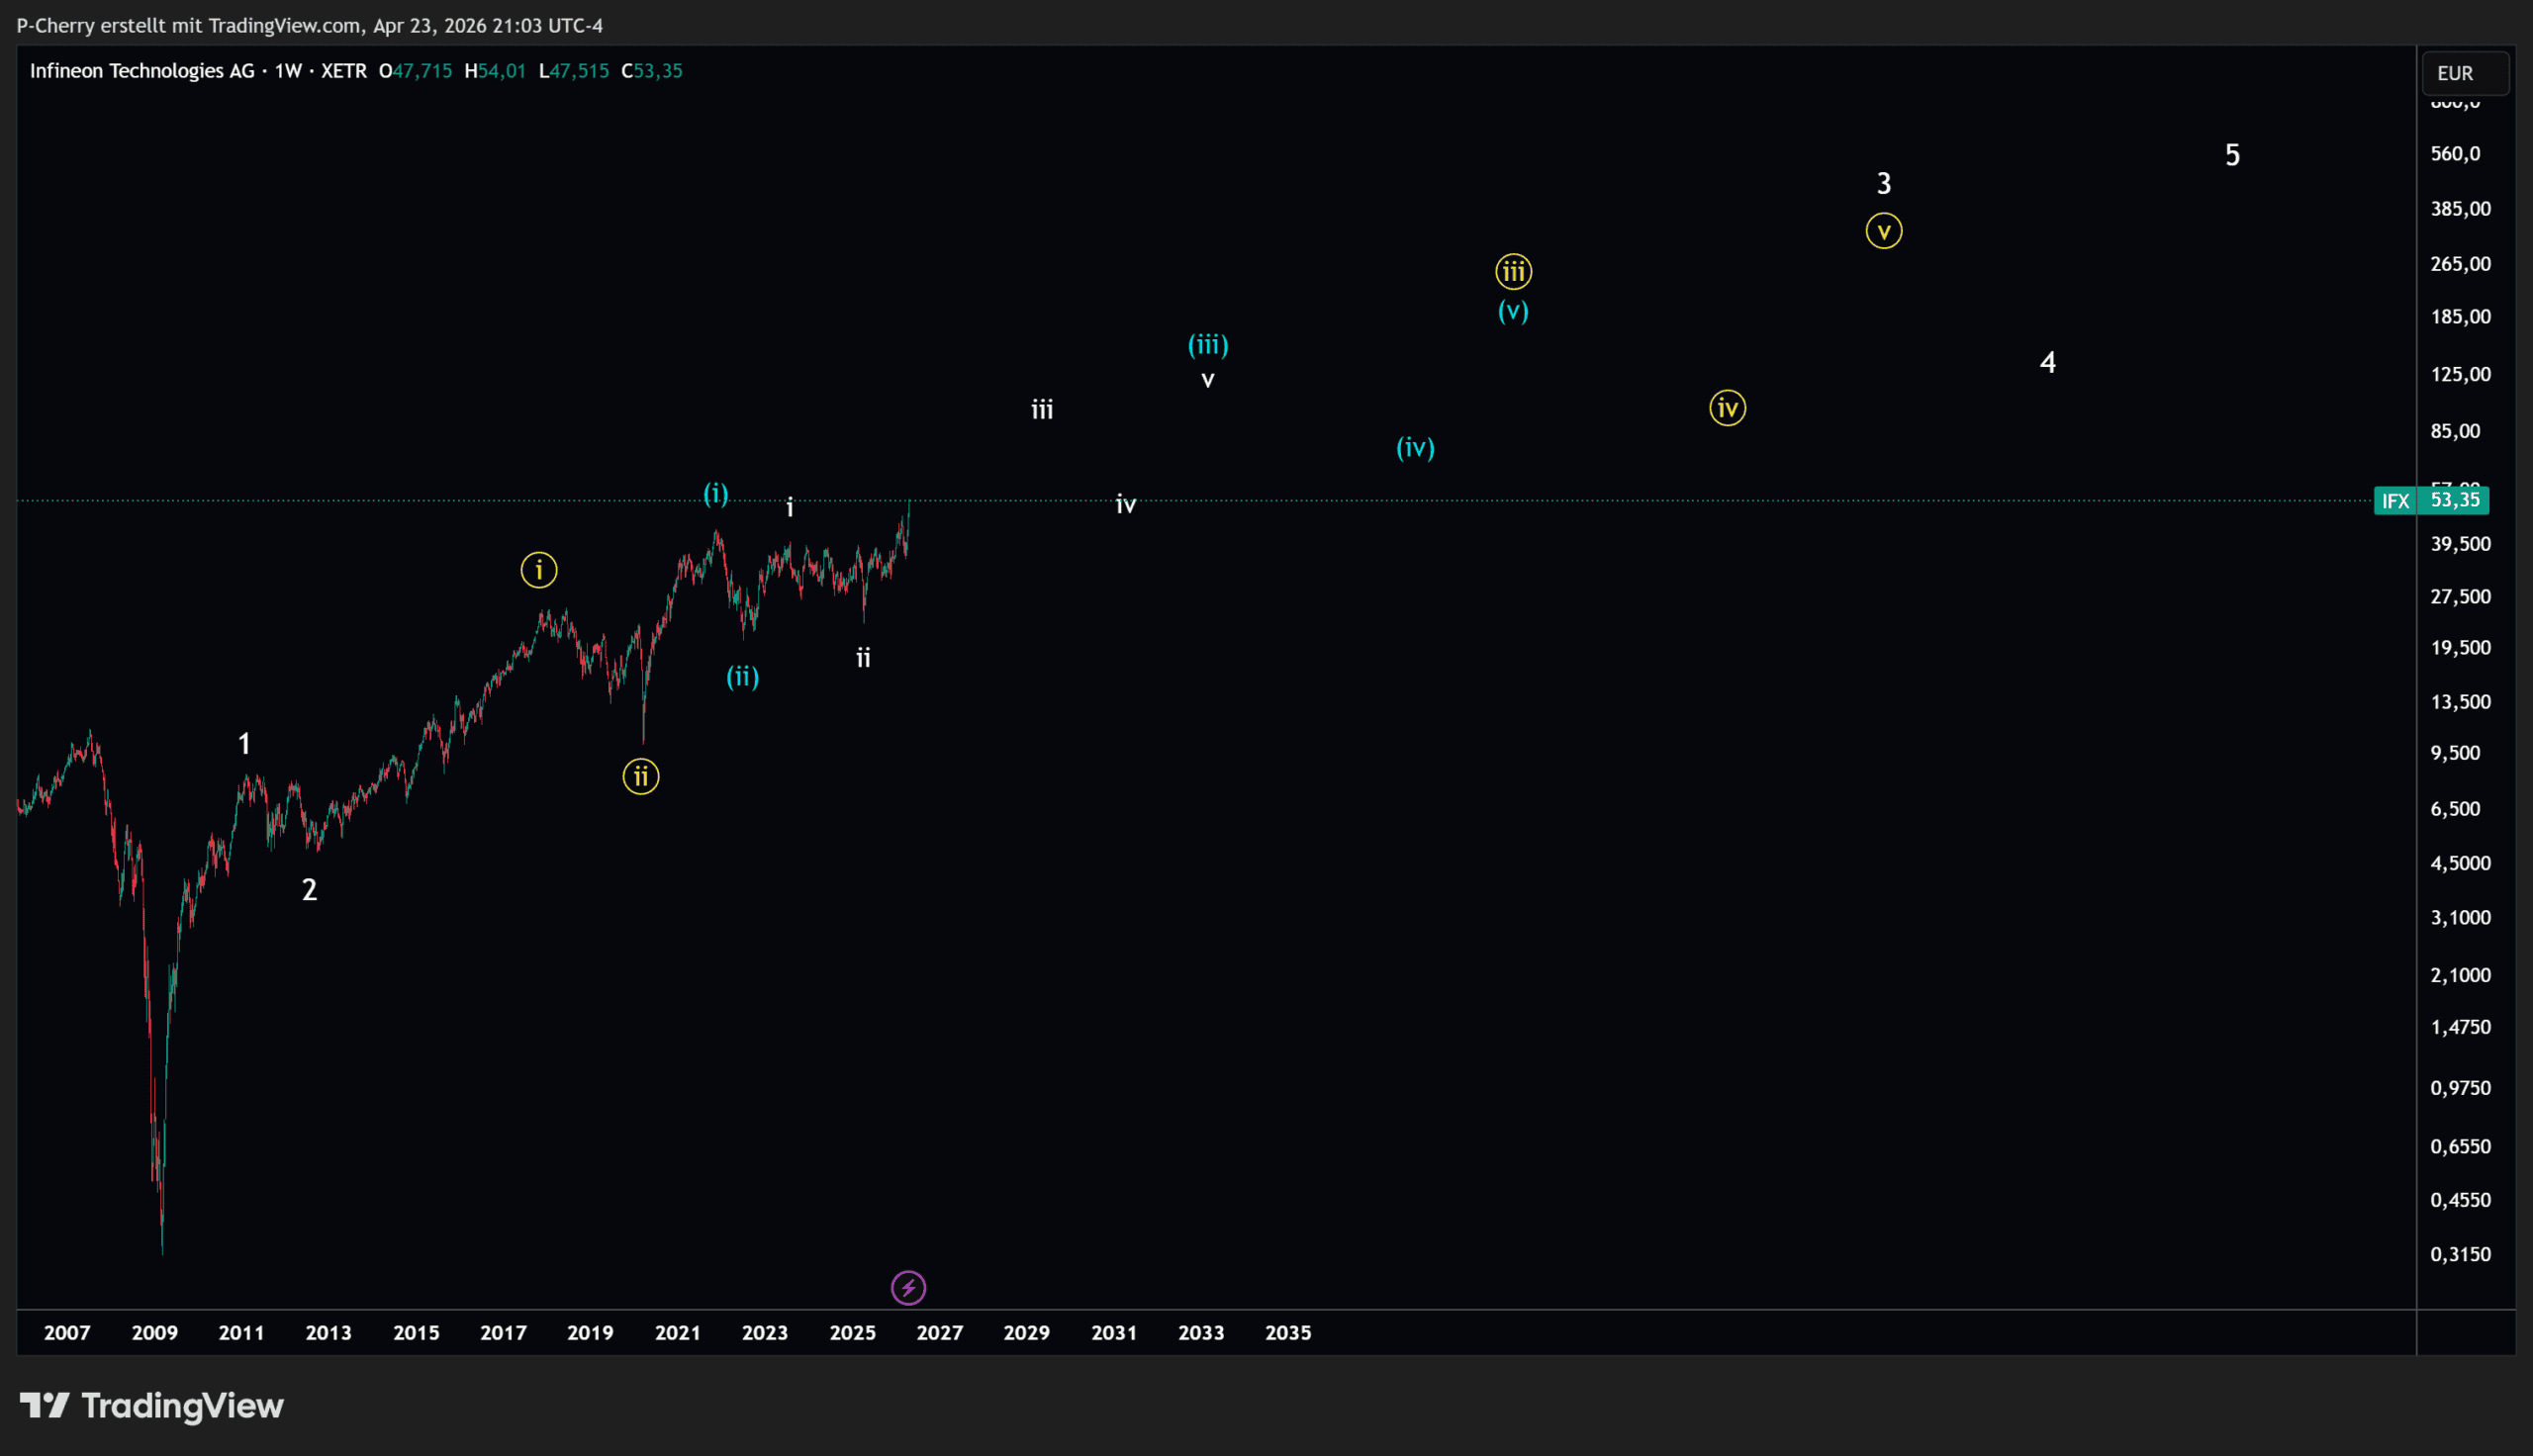Click the large white wave 5 label
Image resolution: width=2533 pixels, height=1456 pixels.
coord(2232,155)
